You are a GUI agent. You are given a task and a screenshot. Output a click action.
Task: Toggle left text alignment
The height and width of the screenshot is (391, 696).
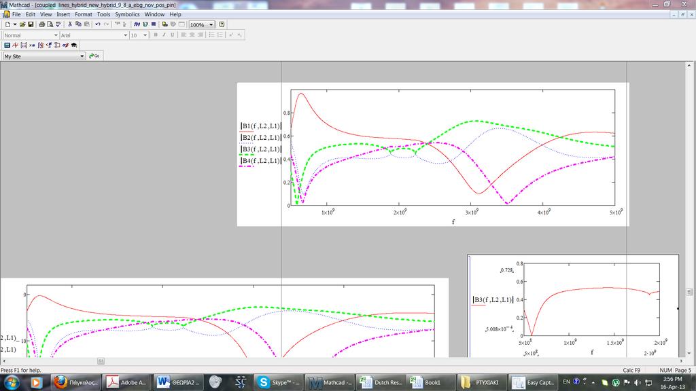coord(184,35)
